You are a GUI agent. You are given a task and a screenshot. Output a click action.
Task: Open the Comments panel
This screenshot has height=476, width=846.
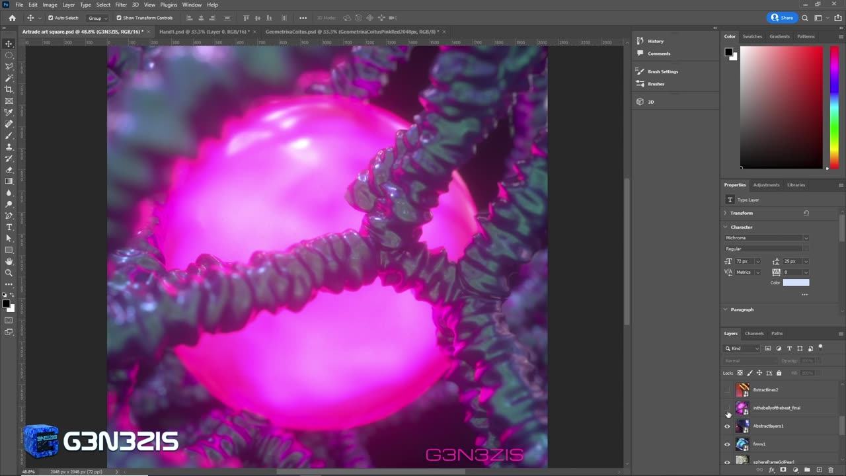[659, 54]
